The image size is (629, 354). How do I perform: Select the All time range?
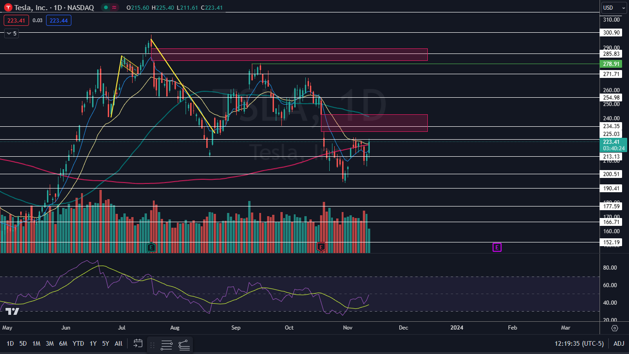[118, 343]
